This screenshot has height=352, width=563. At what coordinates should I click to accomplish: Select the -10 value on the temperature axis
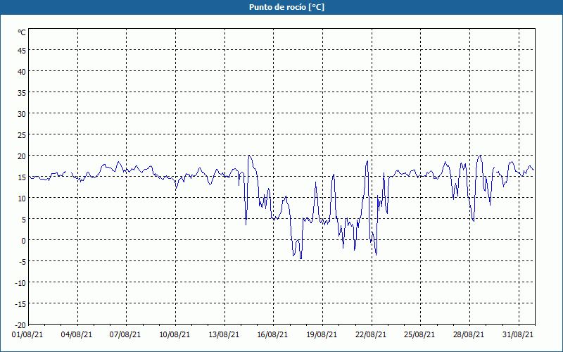tap(20, 283)
